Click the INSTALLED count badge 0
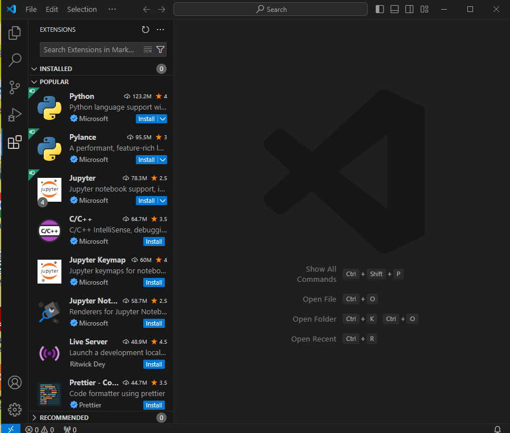Screen dimensions: 510x433 click(x=161, y=69)
